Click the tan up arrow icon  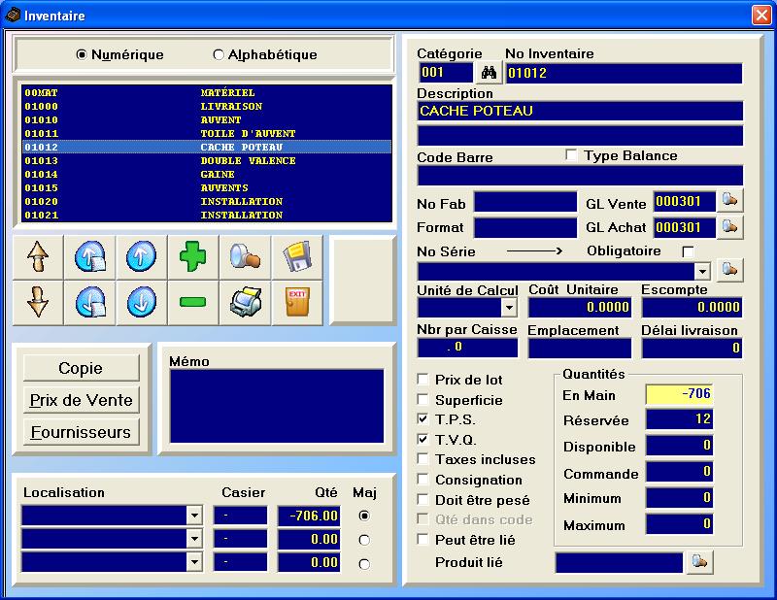point(38,257)
